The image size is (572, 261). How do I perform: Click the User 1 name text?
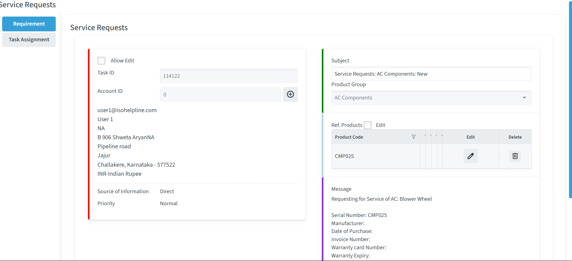point(105,119)
